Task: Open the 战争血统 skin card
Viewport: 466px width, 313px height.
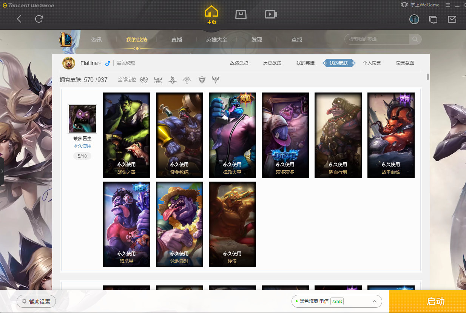Action: pos(391,135)
